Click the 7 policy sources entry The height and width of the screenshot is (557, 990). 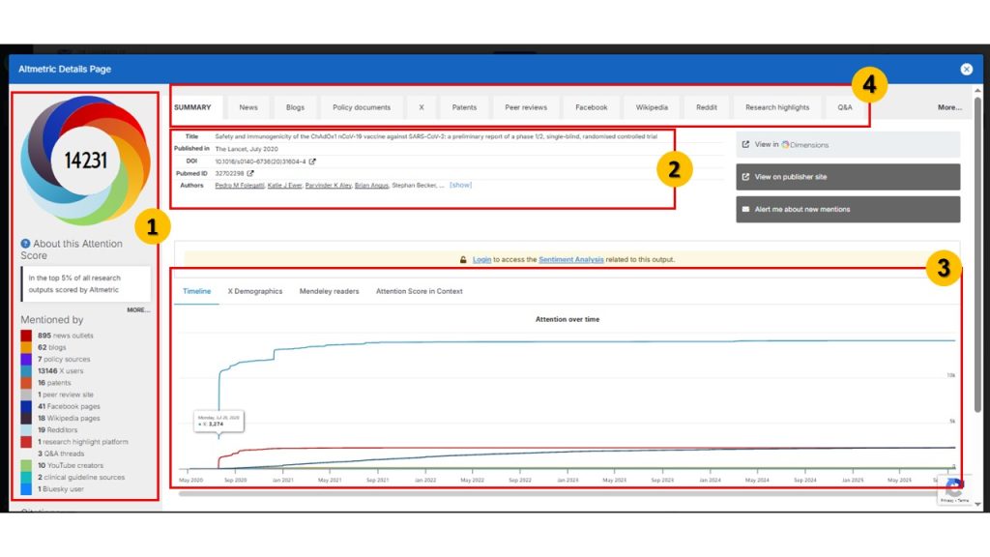click(x=64, y=360)
